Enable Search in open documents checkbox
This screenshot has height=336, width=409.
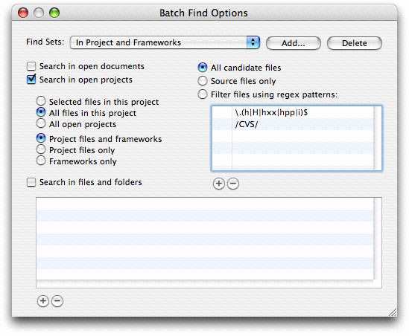tap(31, 66)
